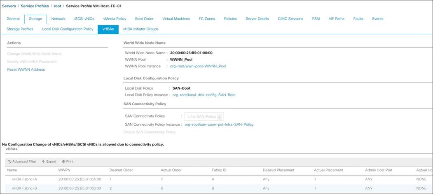Click WWPN 20:00:00:25:B5:01:0A:00

[x=80, y=179]
